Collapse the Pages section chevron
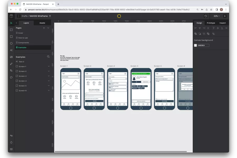The width and height of the screenshot is (237, 158). [x=48, y=28]
